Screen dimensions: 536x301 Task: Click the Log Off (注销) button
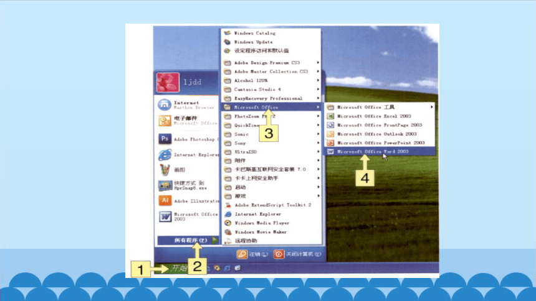pos(252,254)
